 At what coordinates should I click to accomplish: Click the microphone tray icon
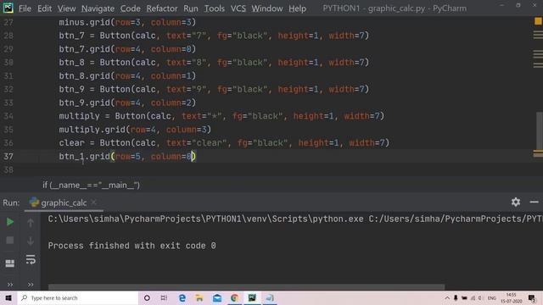tap(456, 297)
